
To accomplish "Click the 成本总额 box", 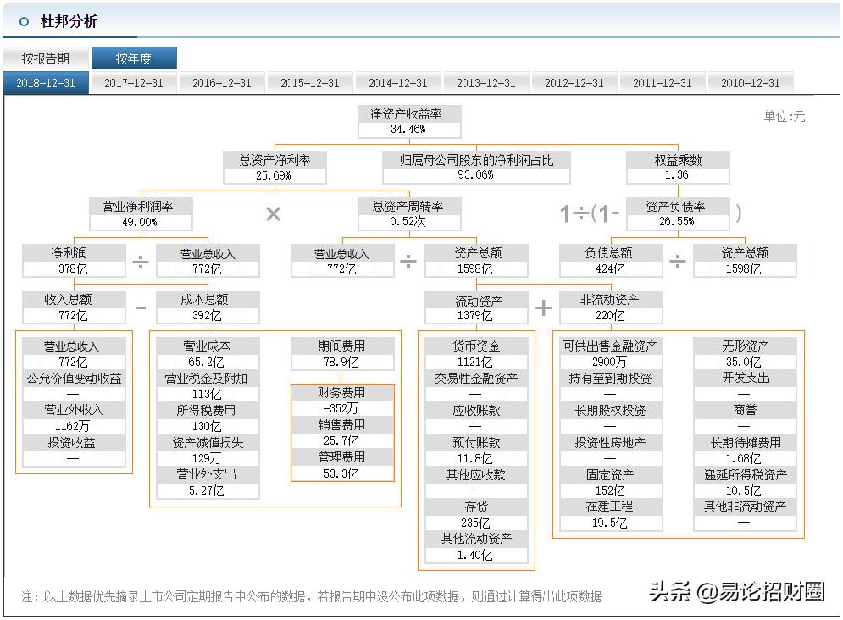I will click(208, 307).
